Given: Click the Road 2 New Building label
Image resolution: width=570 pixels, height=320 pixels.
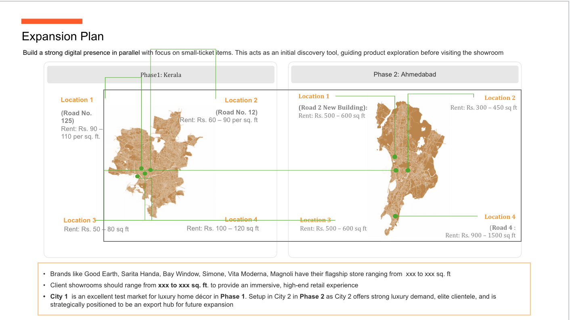Looking at the screenshot, I should coord(333,108).
